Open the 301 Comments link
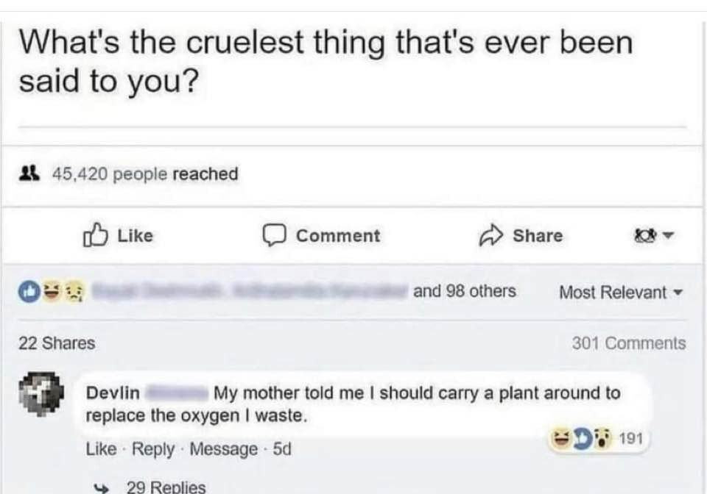Viewport: 707px width, 494px height. point(628,343)
